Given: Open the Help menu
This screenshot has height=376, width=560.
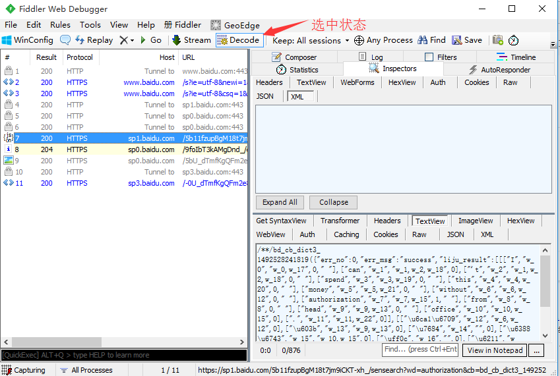Looking at the screenshot, I should click(x=146, y=25).
